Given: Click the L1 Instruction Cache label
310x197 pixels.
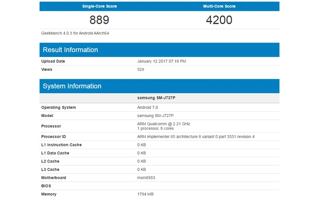Looking at the screenshot, I should pos(61,145).
